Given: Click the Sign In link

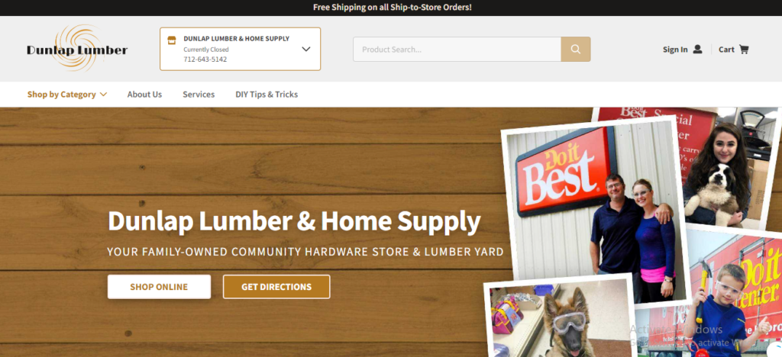Looking at the screenshot, I should point(675,50).
